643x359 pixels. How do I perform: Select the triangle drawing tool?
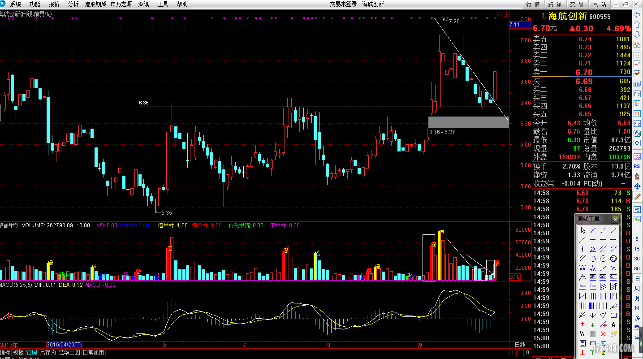pyautogui.click(x=603, y=315)
